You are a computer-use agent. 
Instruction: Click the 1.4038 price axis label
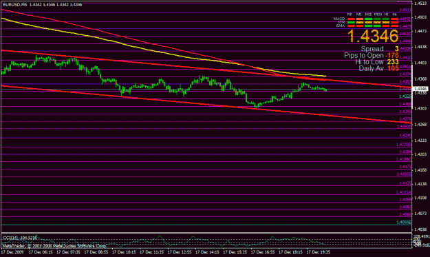coord(420,229)
